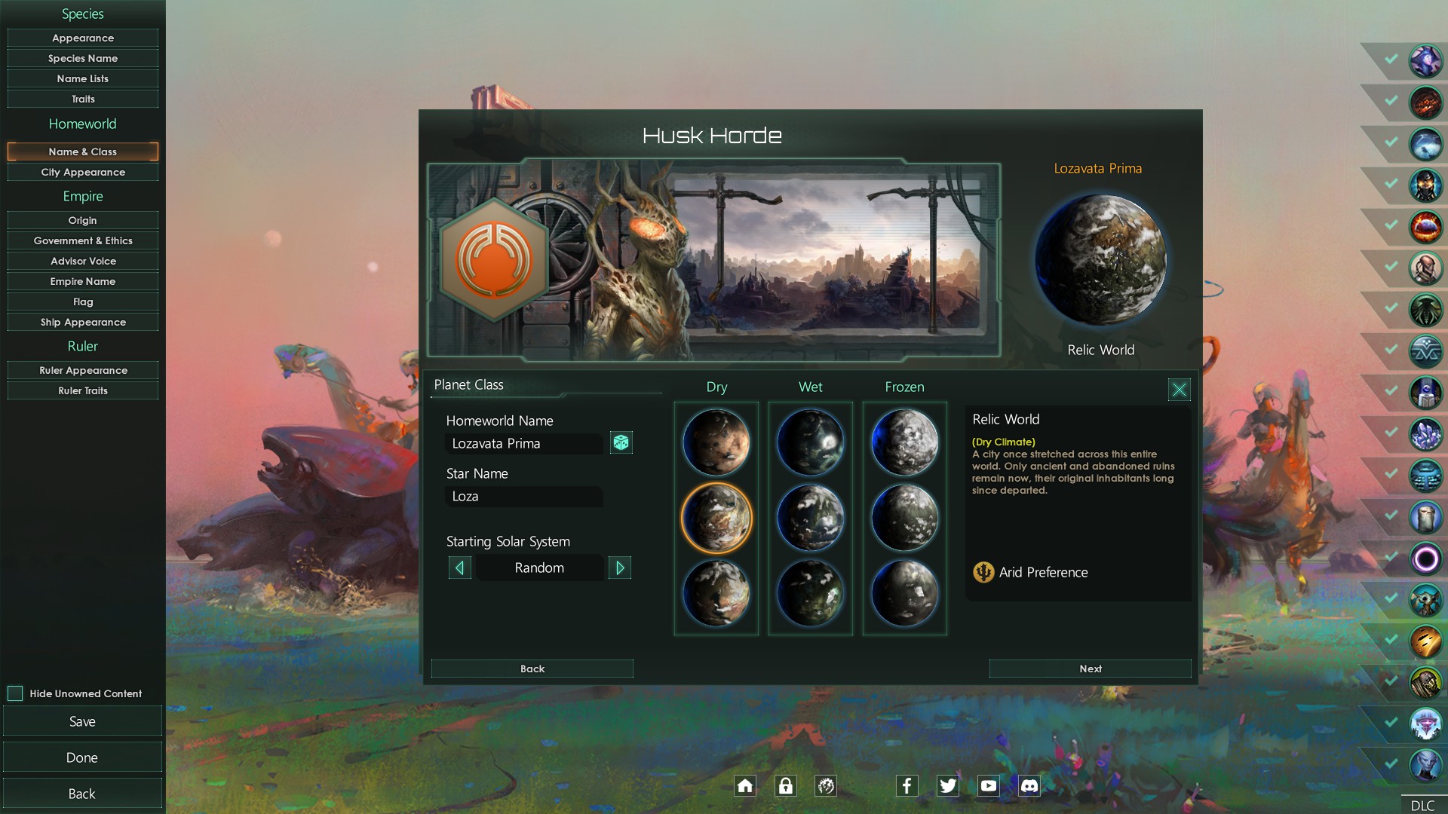Select bottom Frozen column planet class
The width and height of the screenshot is (1448, 814).
click(x=905, y=594)
